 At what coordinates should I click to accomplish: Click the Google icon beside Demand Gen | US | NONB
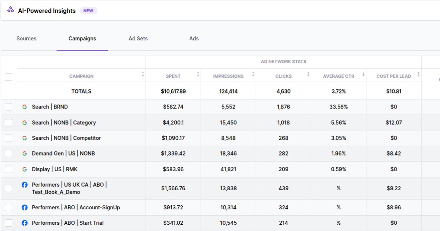coord(25,154)
